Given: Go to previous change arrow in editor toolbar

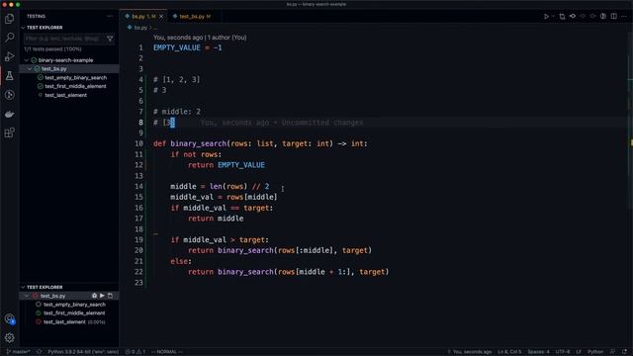Looking at the screenshot, I should (583, 16).
